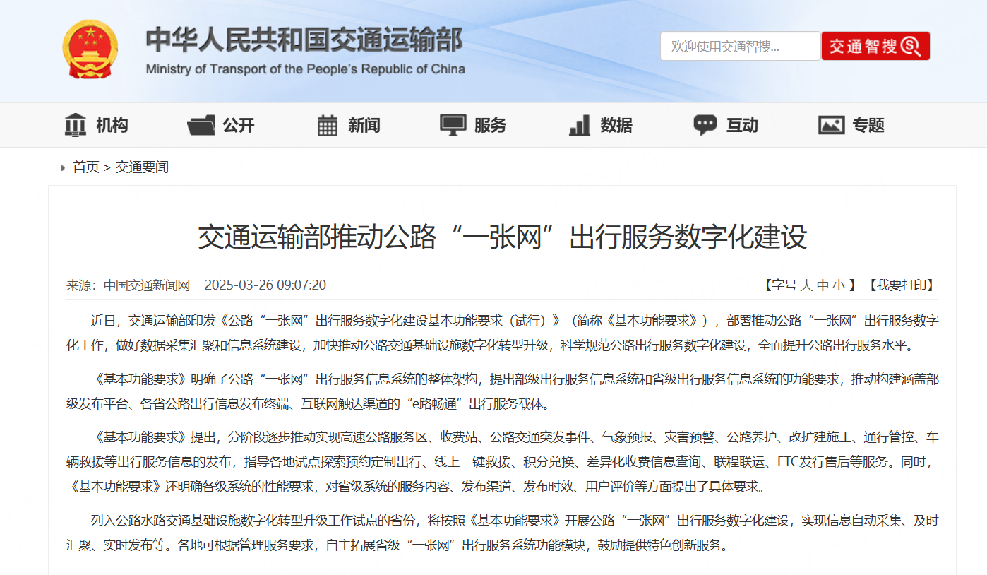Image resolution: width=987 pixels, height=575 pixels.
Task: Click the monitor icon beside 服务
Action: point(453,125)
